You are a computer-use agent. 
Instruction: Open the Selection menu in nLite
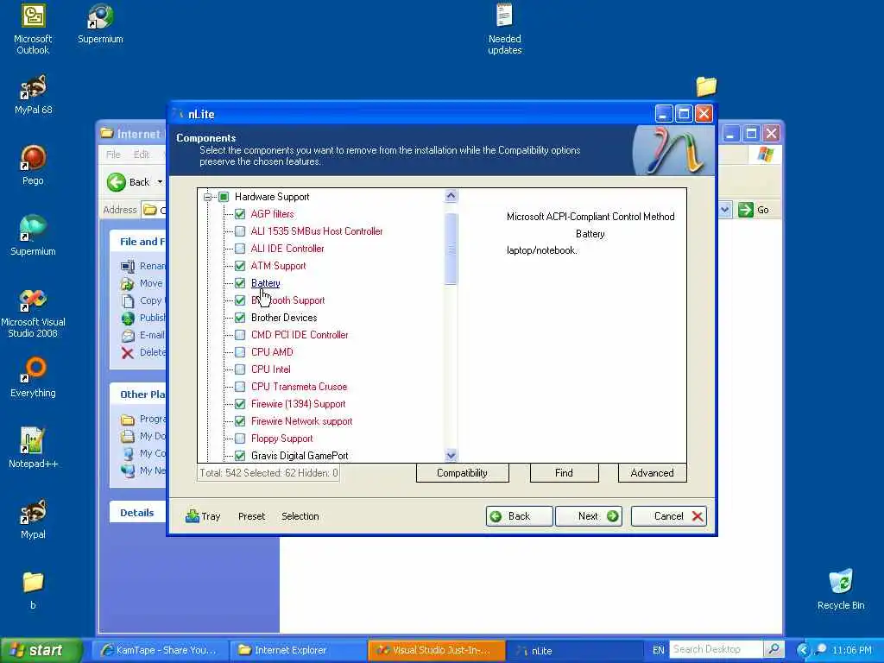point(300,516)
